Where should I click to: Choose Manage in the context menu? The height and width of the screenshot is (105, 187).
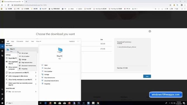click(27, 60)
